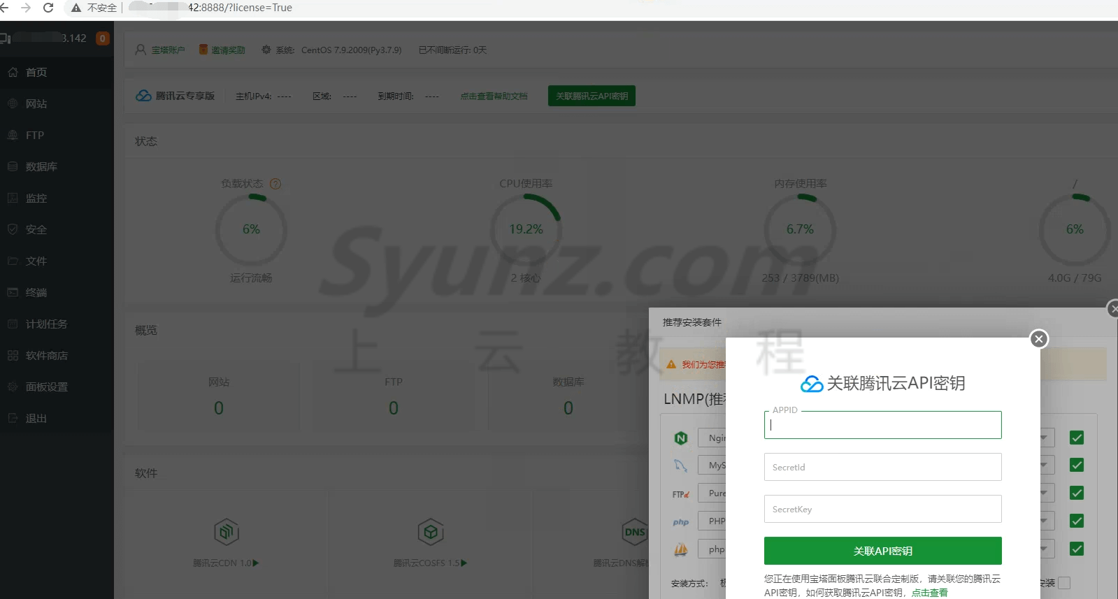
Task: Open 点击查看帮助文档 link
Action: tap(494, 96)
